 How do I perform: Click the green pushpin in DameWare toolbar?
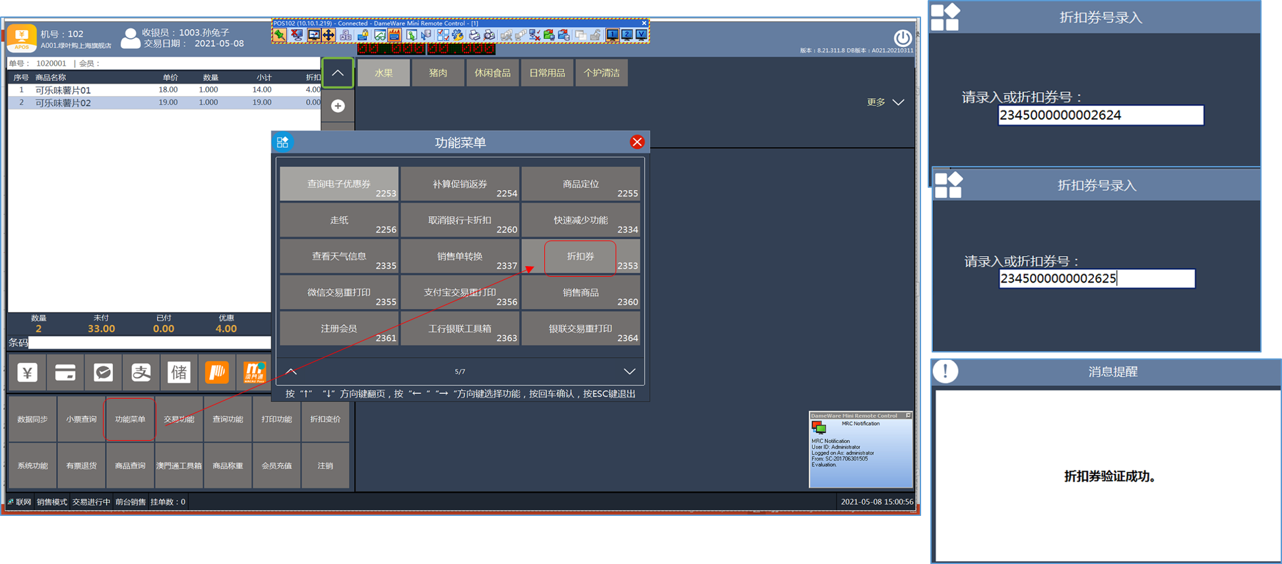(280, 35)
